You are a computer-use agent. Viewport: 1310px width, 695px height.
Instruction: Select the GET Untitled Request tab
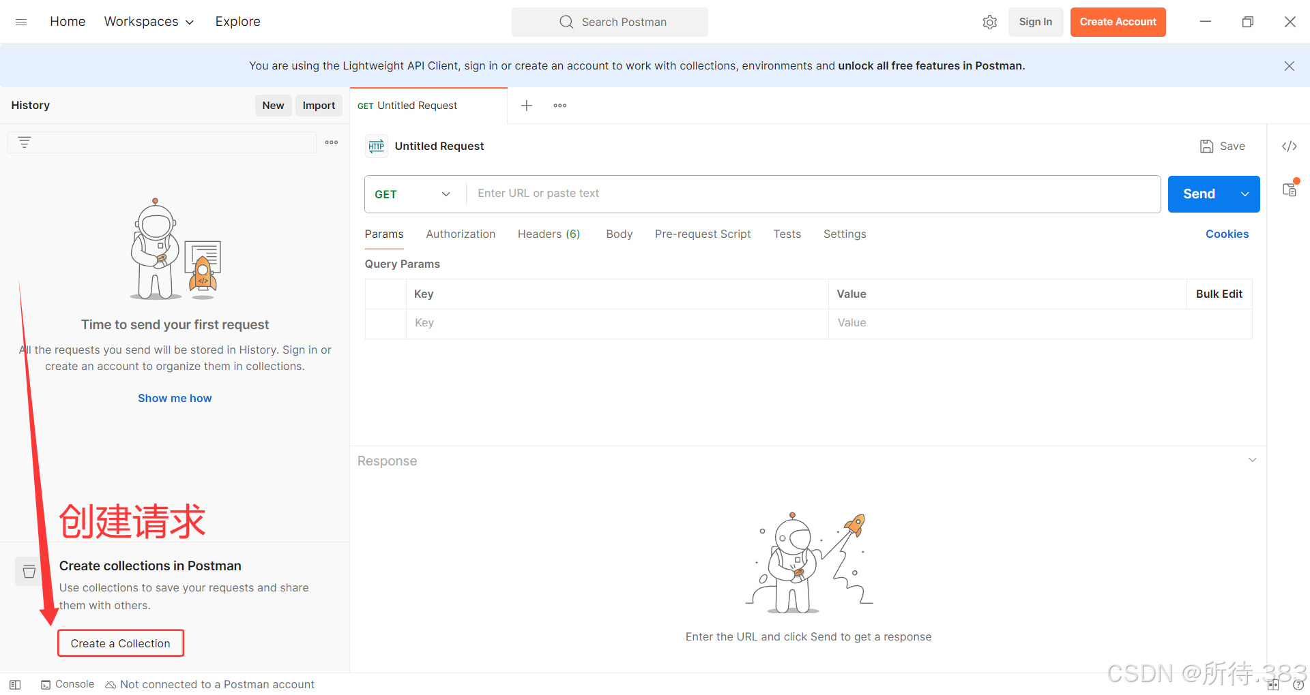(428, 106)
